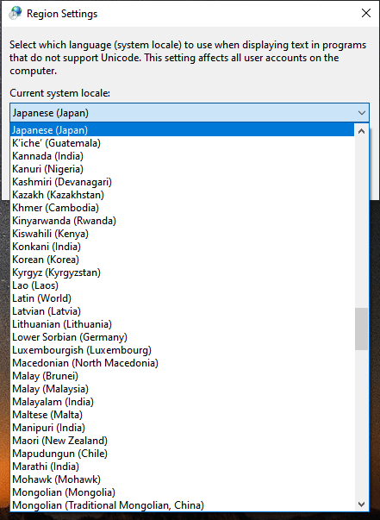Click the Region Settings globe icon
The width and height of the screenshot is (380, 520).
pos(16,13)
